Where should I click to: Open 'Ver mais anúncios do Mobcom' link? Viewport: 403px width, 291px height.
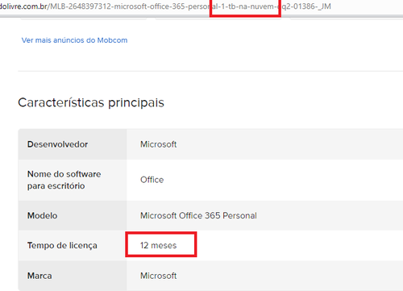coord(74,40)
